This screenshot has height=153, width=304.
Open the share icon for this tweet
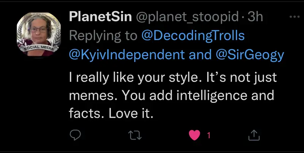tap(254, 134)
